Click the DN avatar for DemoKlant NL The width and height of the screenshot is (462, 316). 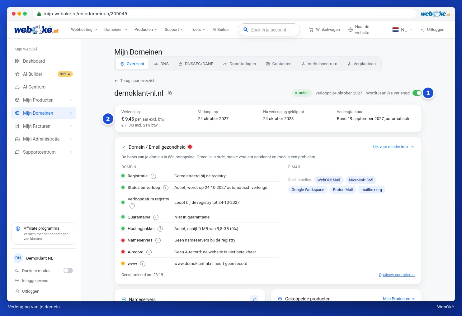point(18,258)
